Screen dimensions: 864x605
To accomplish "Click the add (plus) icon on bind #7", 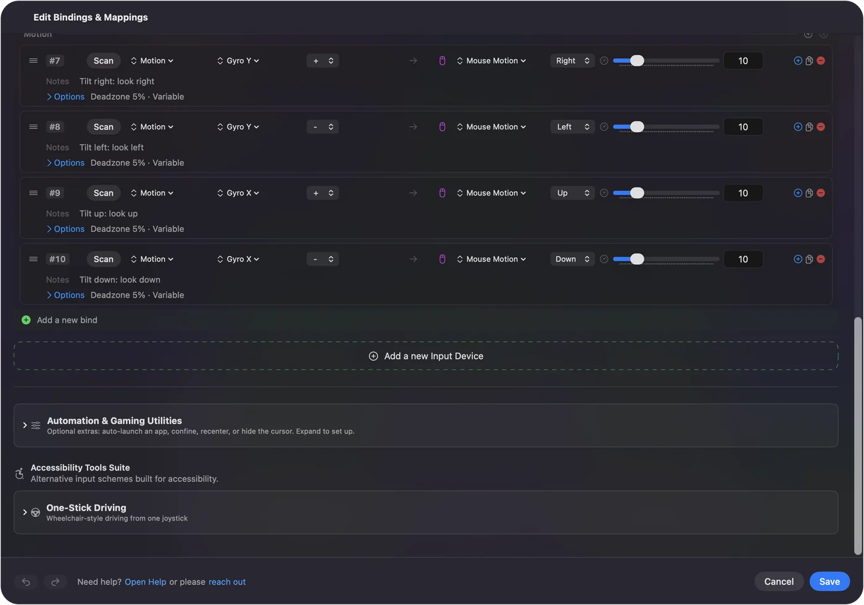I will [x=798, y=60].
